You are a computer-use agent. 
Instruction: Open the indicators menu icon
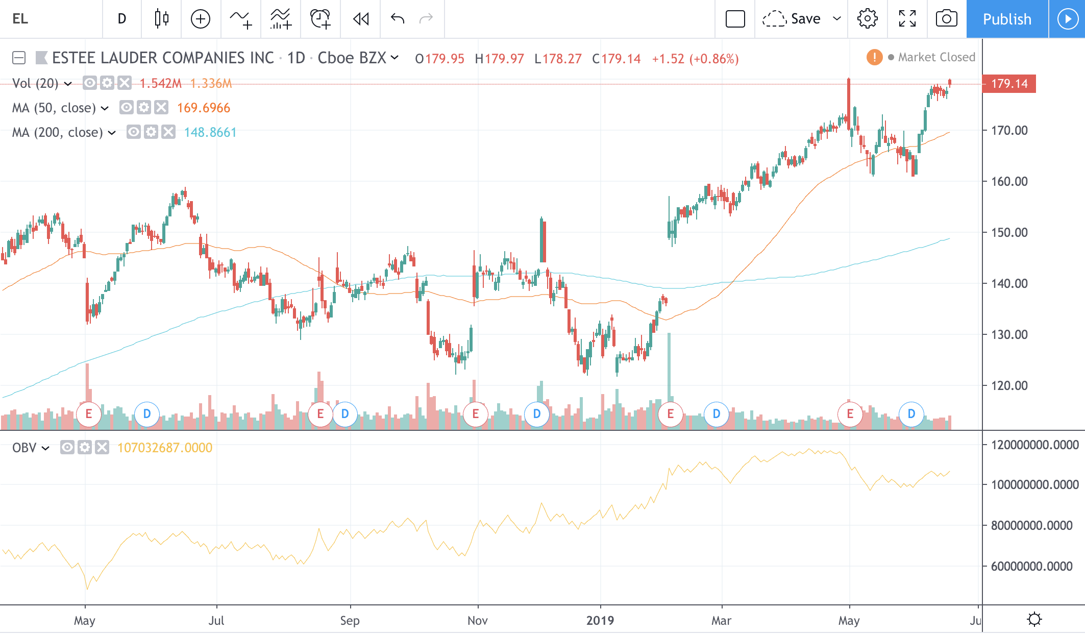click(x=241, y=19)
